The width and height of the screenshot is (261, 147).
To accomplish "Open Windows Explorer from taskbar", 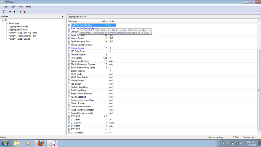I will click(x=17, y=143).
